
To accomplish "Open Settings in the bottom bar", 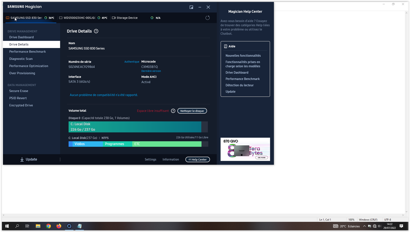I will 151,159.
